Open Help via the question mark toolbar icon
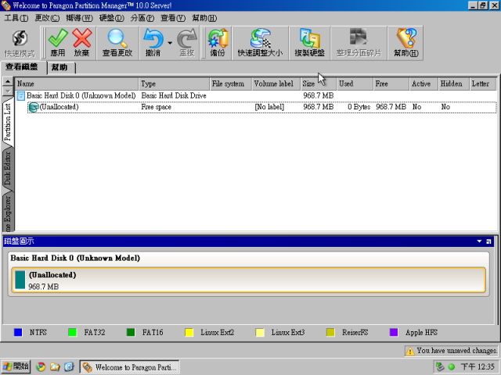 click(x=405, y=44)
